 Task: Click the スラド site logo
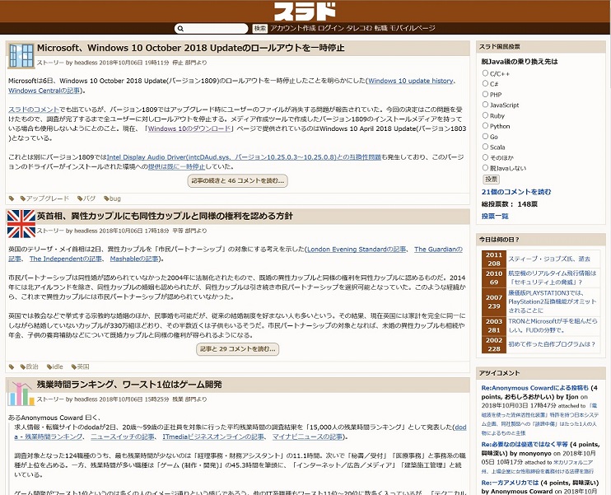coord(305,12)
